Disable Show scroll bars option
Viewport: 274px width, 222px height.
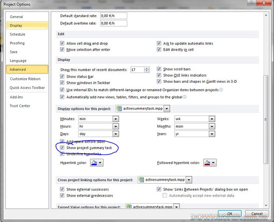pos(159,69)
